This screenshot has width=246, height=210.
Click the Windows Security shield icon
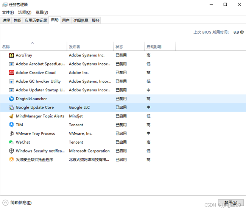(x=11, y=151)
